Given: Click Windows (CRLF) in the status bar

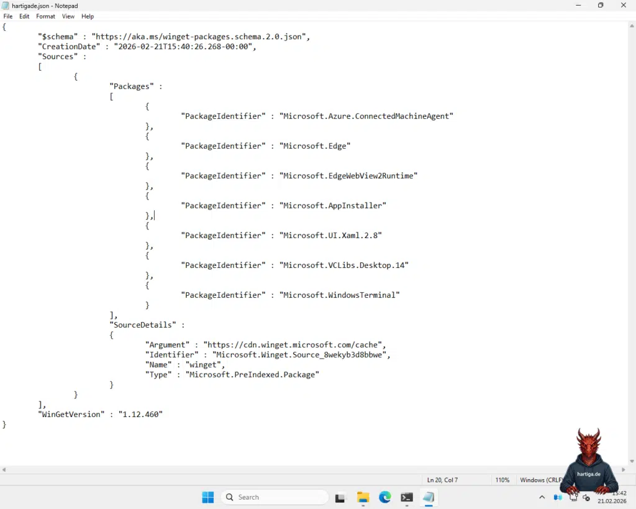Looking at the screenshot, I should pos(539,480).
